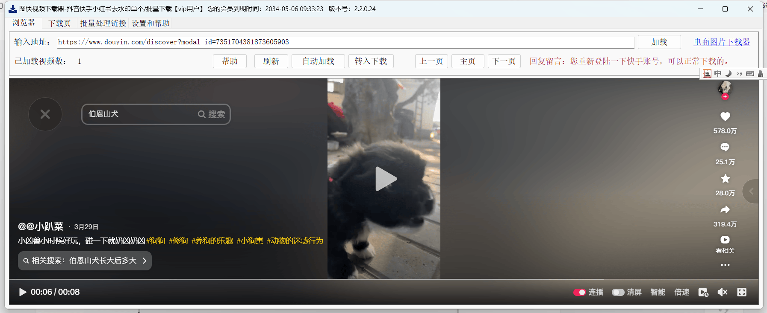Switch to the 浏览器 tab
This screenshot has height=313, width=767.
[x=24, y=23]
